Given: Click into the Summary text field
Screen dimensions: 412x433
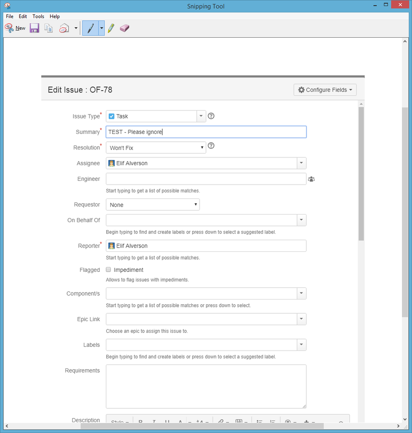Looking at the screenshot, I should pos(206,132).
